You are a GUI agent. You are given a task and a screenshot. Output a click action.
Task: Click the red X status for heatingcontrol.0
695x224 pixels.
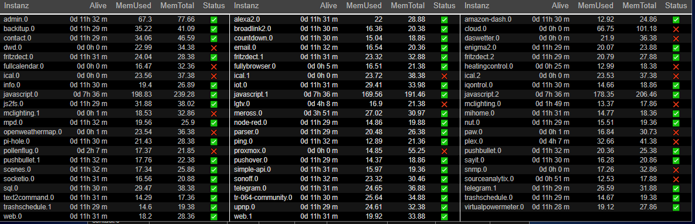[676, 66]
